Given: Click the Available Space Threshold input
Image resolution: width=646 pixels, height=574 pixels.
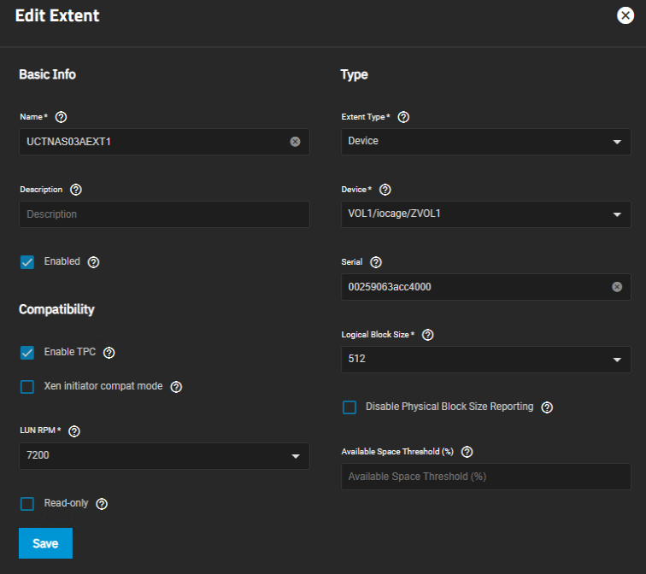Looking at the screenshot, I should [x=486, y=477].
